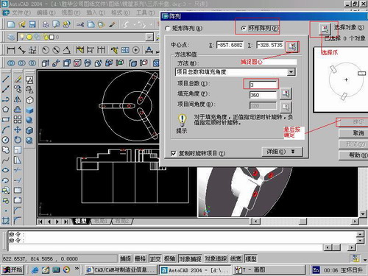Select the Move tool in the modify toolbar
Screen dimensions: 368x276
(x=18, y=130)
